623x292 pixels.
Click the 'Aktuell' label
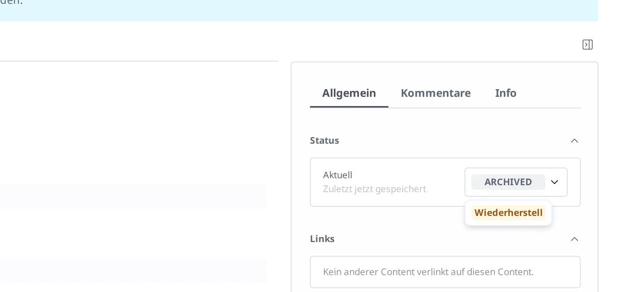point(337,175)
